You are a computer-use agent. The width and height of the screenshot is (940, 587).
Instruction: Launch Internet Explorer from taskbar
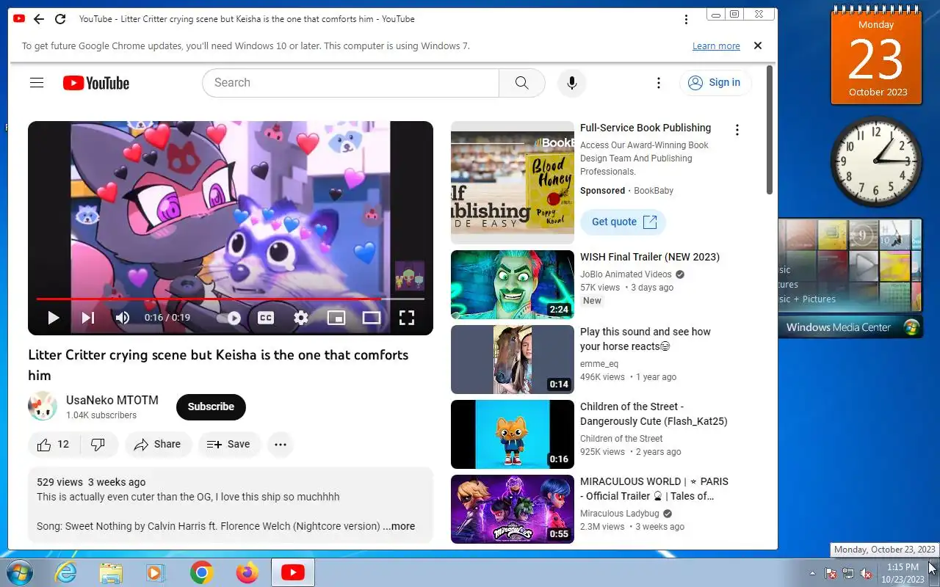point(66,572)
